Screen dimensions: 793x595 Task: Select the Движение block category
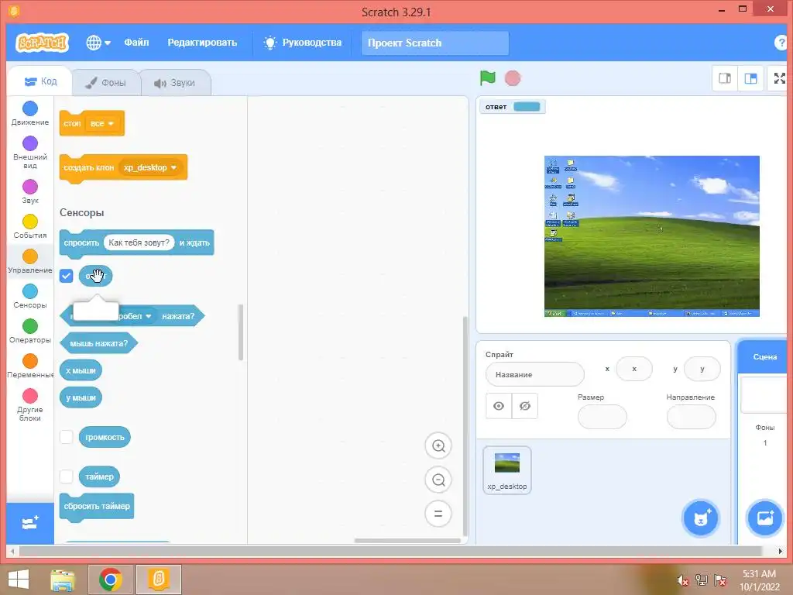pos(30,113)
